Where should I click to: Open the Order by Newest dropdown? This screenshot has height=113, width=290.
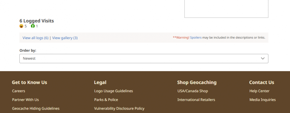[144, 59]
